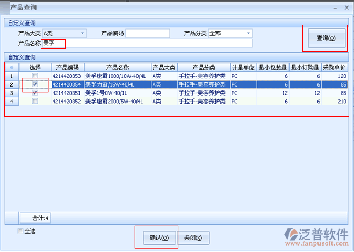
Task: Sort by 采购单价 column header
Action: (x=334, y=67)
